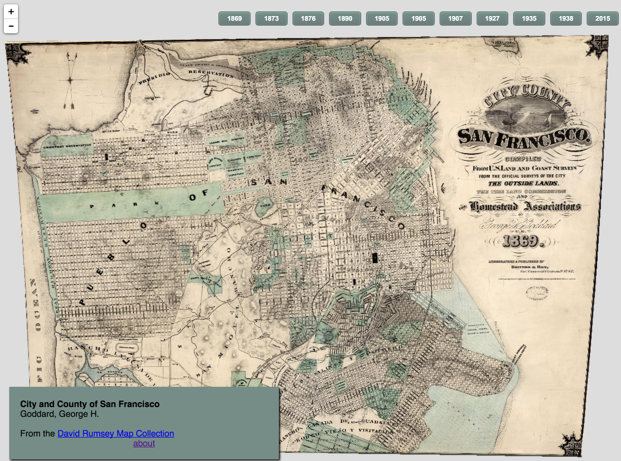
Task: Zoom in with the plus button
Action: 11,11
